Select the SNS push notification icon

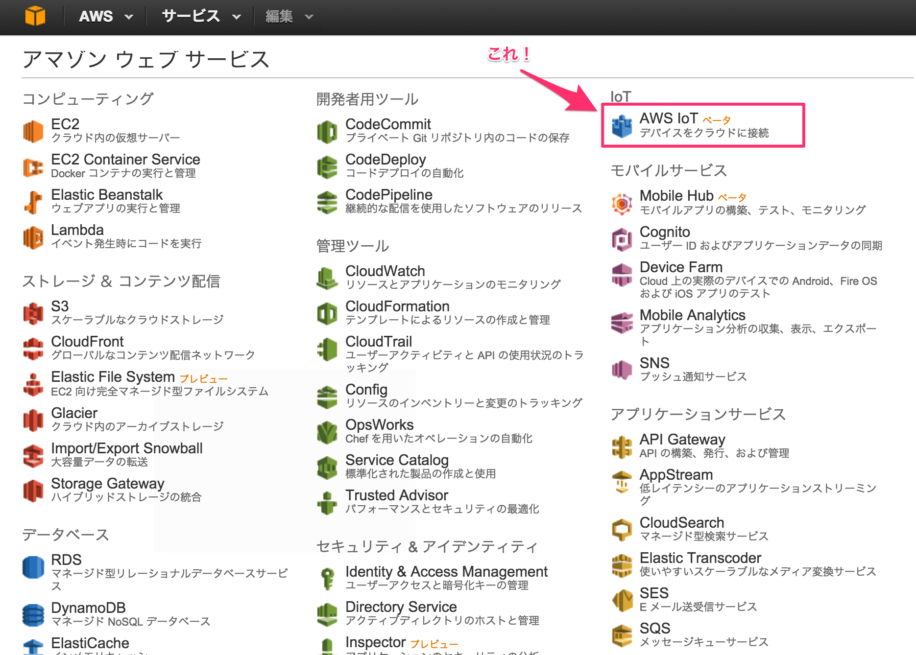click(621, 369)
